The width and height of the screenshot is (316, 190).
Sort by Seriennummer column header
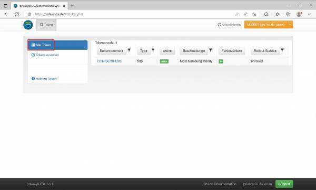(x=112, y=51)
